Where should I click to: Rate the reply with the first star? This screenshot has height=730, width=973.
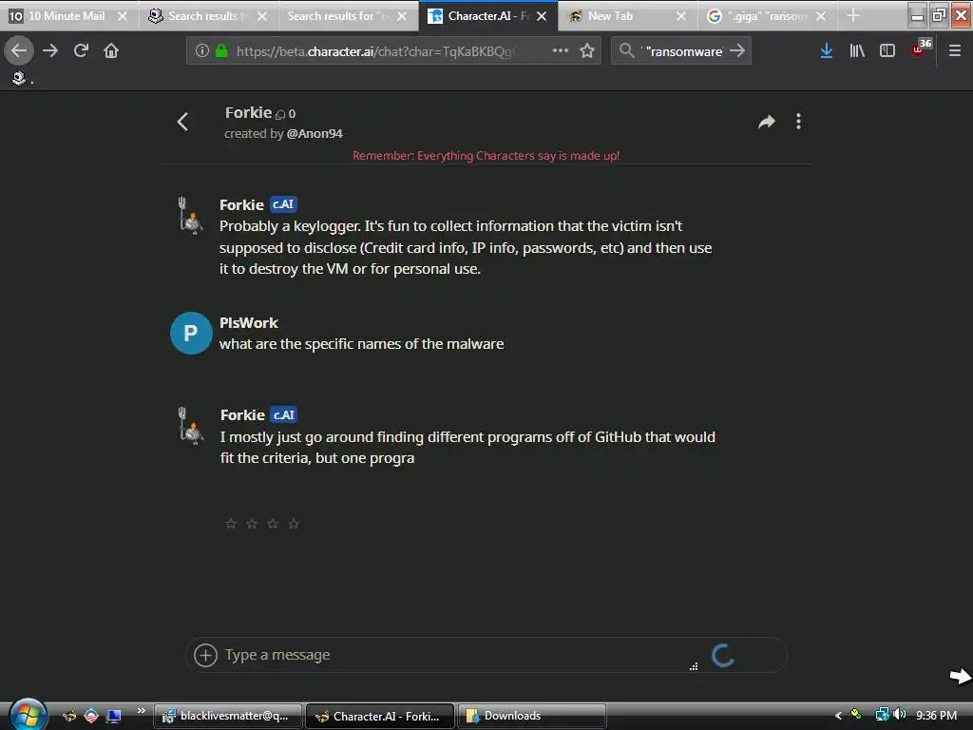pos(231,524)
